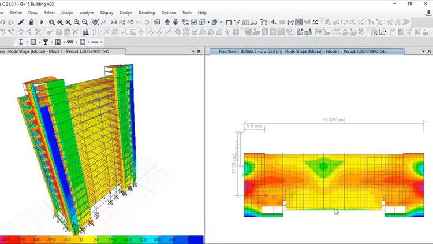Click the green contour zone on terrace plan
The image size is (433, 244).
[x=323, y=167]
